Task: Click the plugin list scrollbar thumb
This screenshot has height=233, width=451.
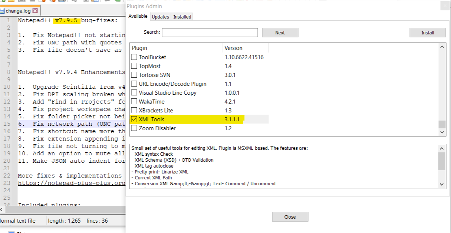Action: [442, 124]
